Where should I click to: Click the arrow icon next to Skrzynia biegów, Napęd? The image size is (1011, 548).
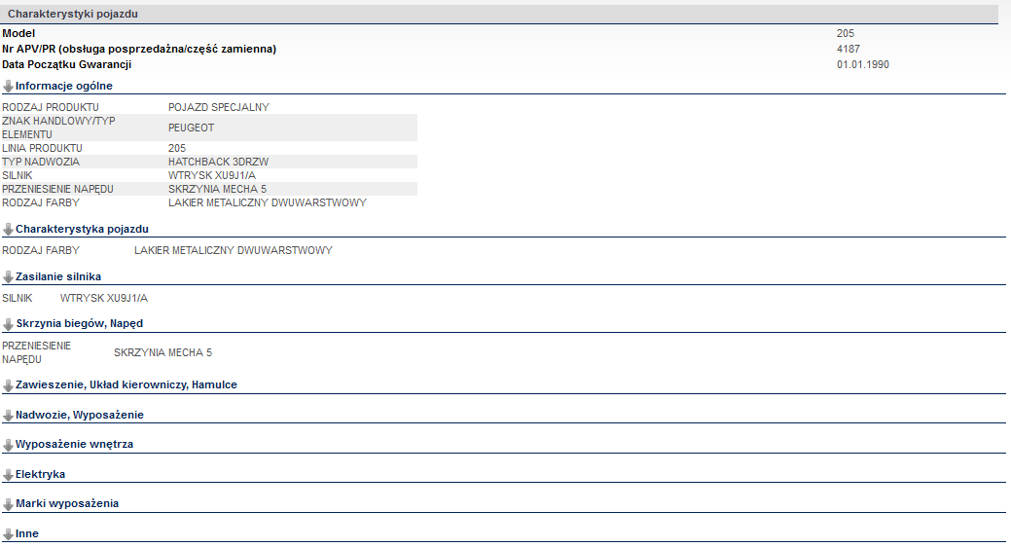pos(8,324)
